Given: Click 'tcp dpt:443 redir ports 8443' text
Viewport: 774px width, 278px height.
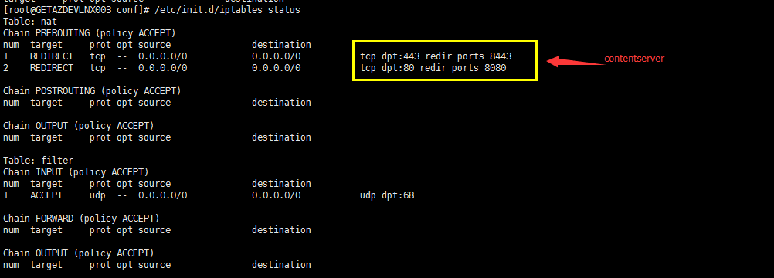Looking at the screenshot, I should click(436, 56).
